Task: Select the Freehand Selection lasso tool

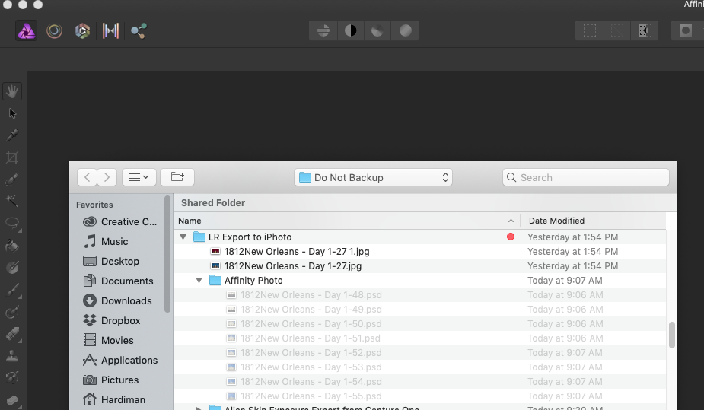Action: point(12,224)
